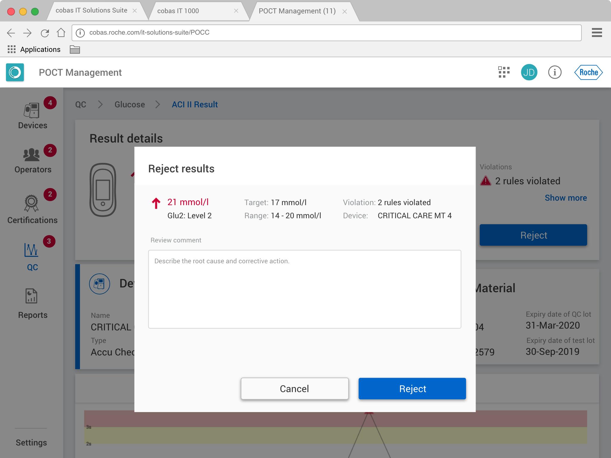Confirm with dialog's Reject button
Screen dimensions: 611x458
point(412,389)
